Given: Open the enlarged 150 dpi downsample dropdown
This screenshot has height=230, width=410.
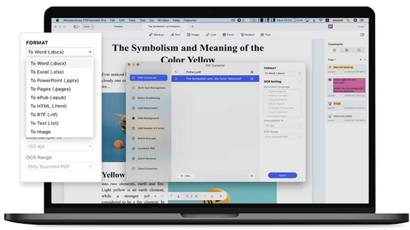Looking at the screenshot, I should (60, 146).
